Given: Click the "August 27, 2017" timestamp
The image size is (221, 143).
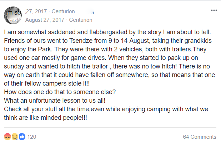Looking at the screenshot, I should [x=45, y=20].
